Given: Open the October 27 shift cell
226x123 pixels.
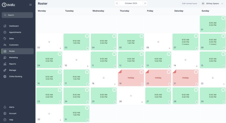Looking at the screenshot, I should (x=158, y=96).
